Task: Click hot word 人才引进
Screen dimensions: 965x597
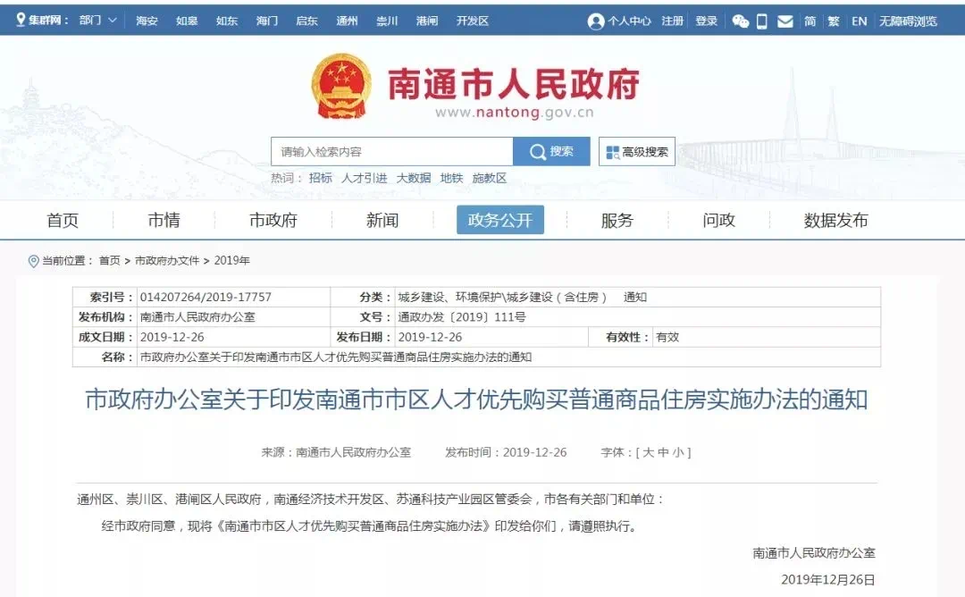Action: (x=365, y=178)
